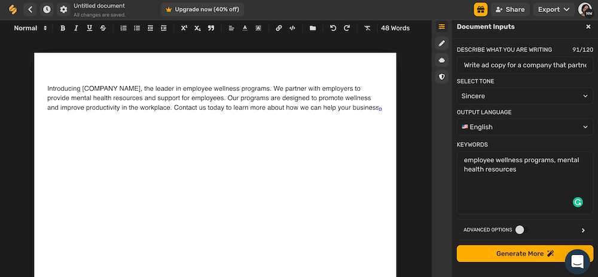This screenshot has height=277, width=598.
Task: Redo the last change
Action: [x=347, y=28]
